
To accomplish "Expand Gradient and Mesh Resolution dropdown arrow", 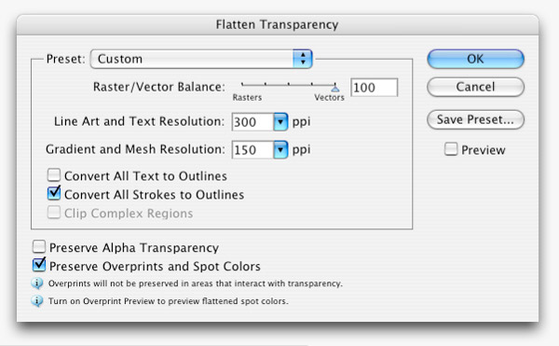I will click(x=280, y=150).
